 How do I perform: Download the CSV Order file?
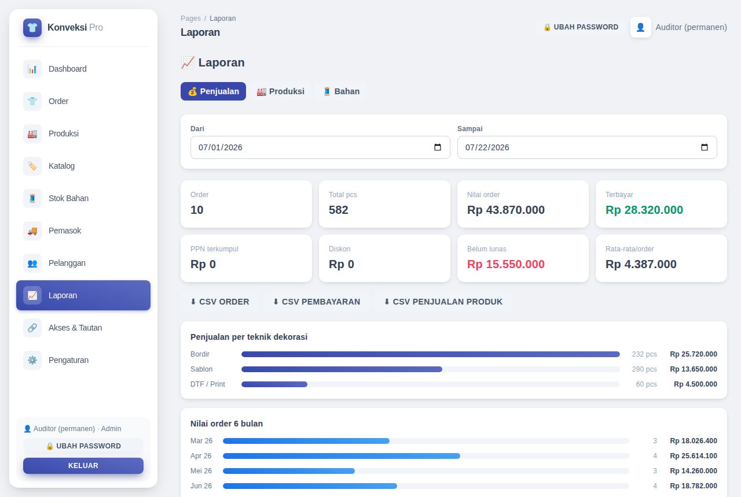click(x=219, y=302)
